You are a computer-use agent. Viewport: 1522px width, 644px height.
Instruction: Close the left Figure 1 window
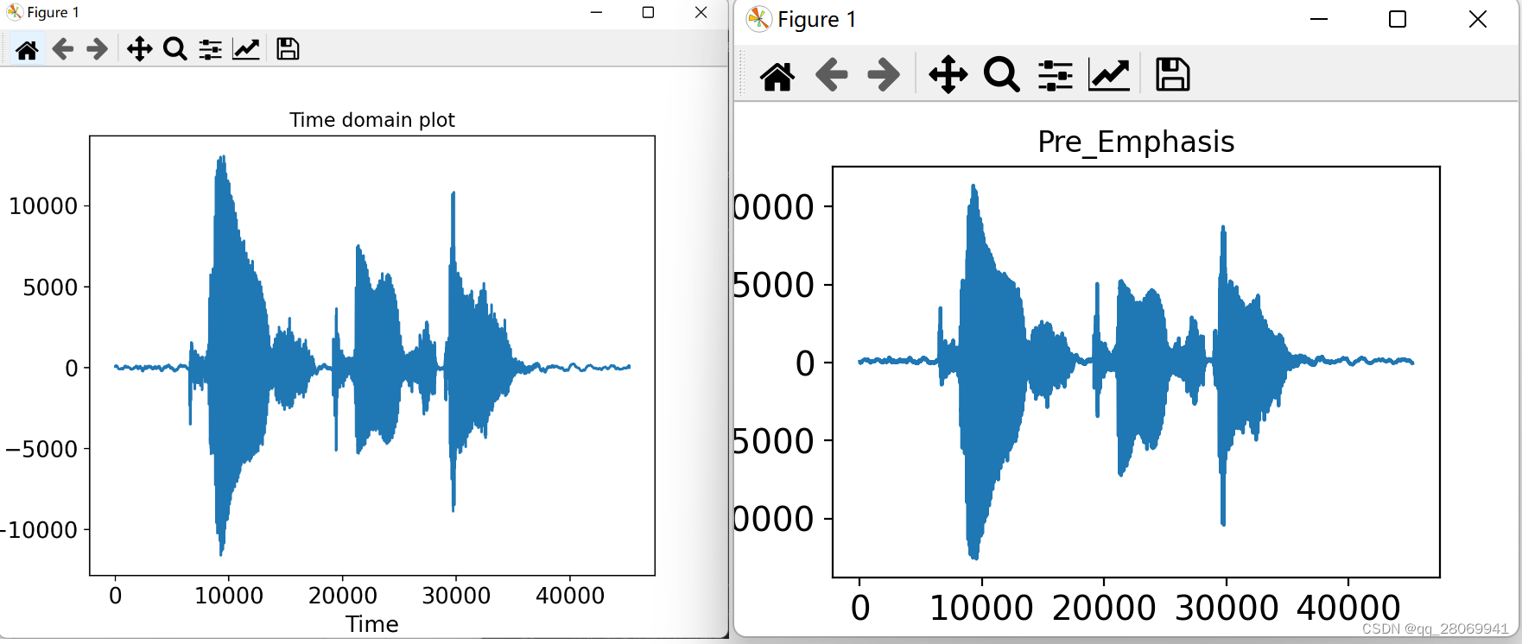(x=701, y=12)
